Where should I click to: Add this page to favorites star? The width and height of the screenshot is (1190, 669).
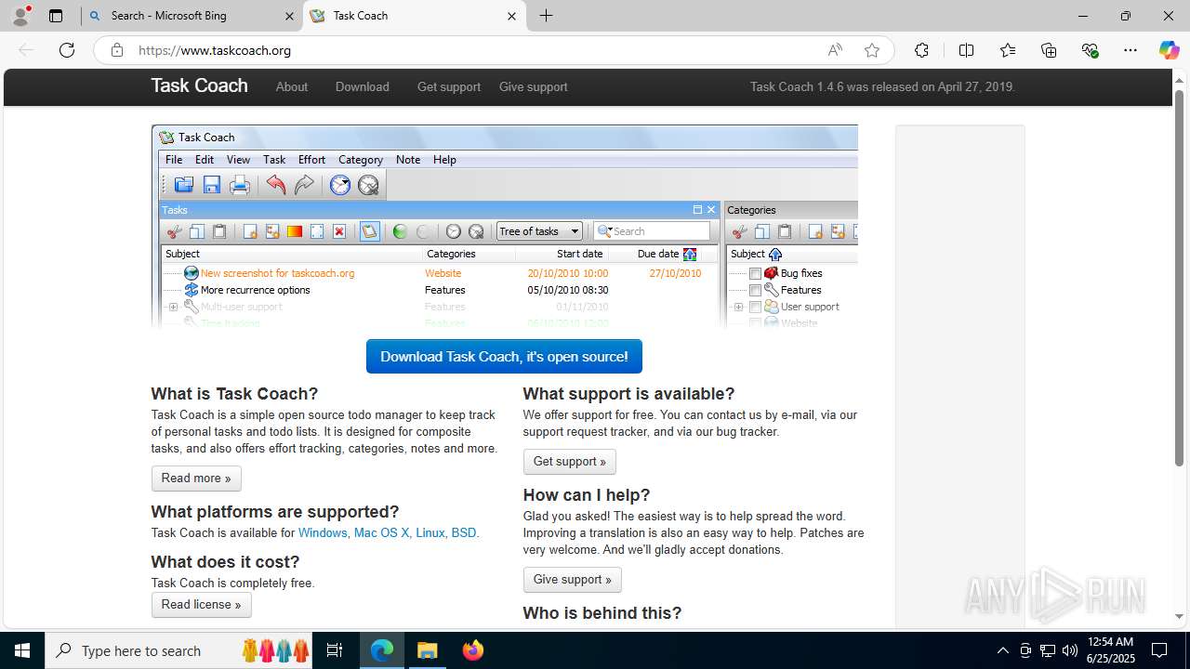coord(872,50)
